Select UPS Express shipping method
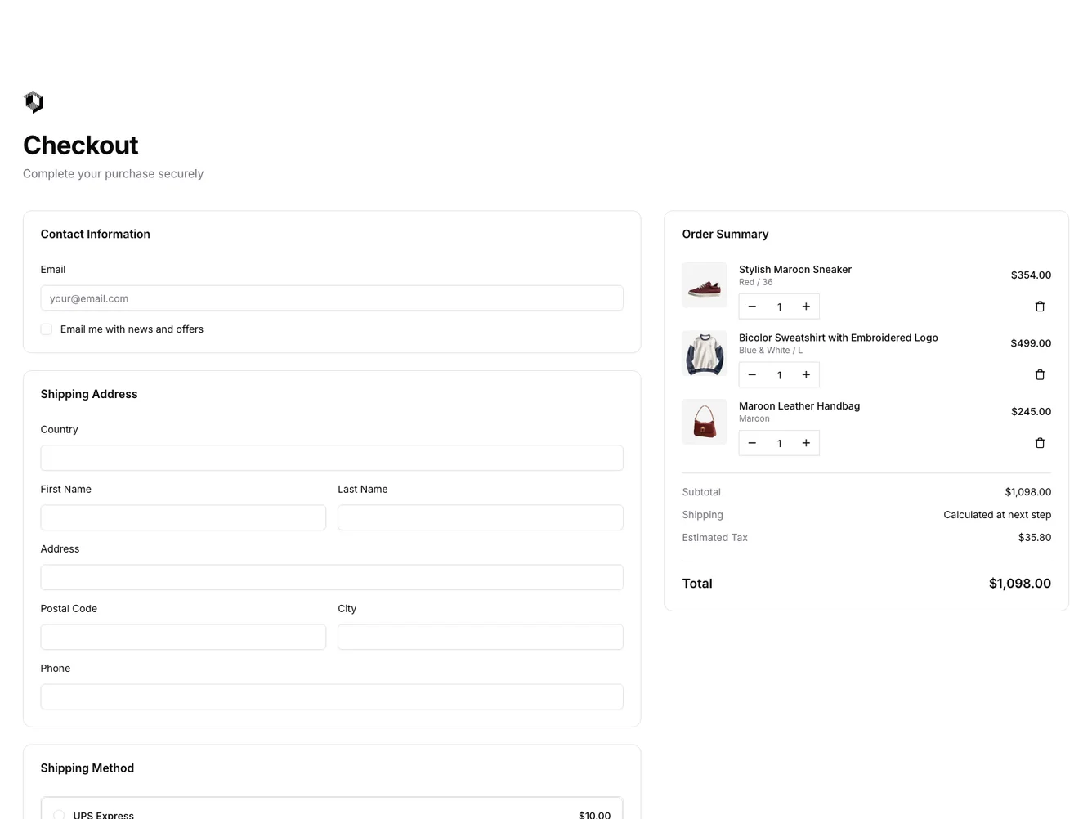 [59, 814]
